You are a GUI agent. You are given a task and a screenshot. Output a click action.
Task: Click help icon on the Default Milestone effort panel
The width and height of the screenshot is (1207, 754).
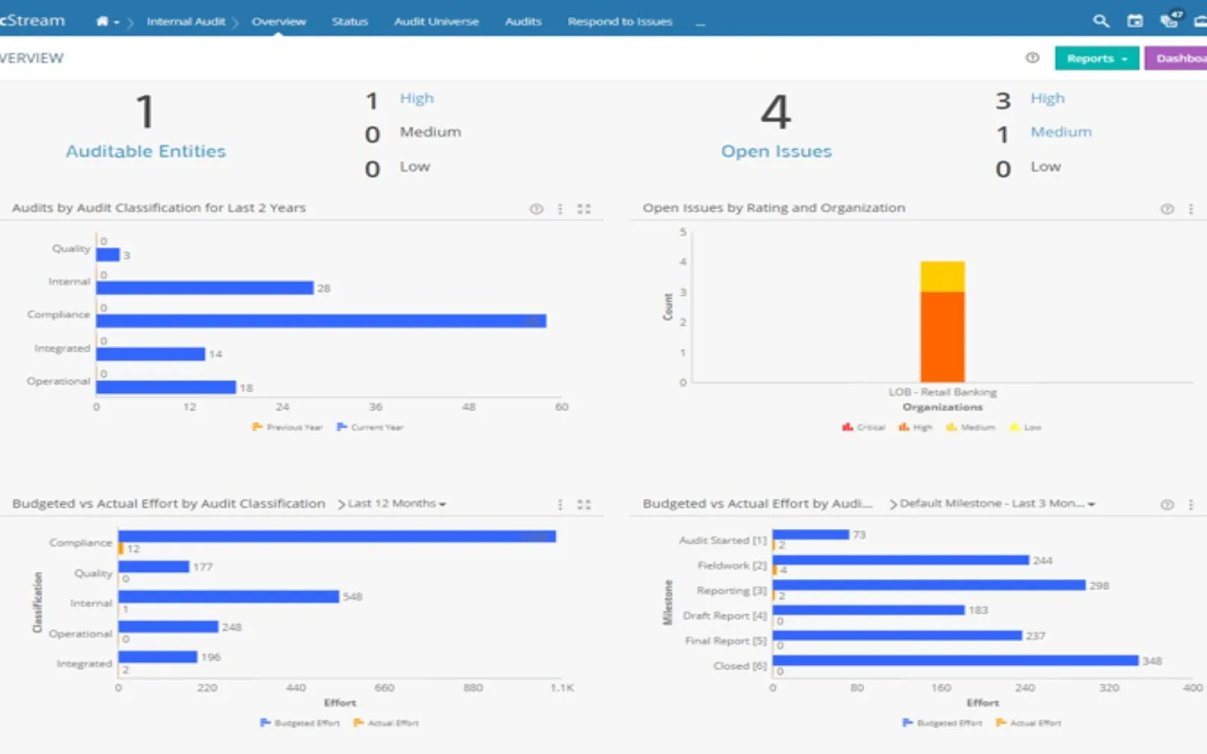pos(1166,504)
